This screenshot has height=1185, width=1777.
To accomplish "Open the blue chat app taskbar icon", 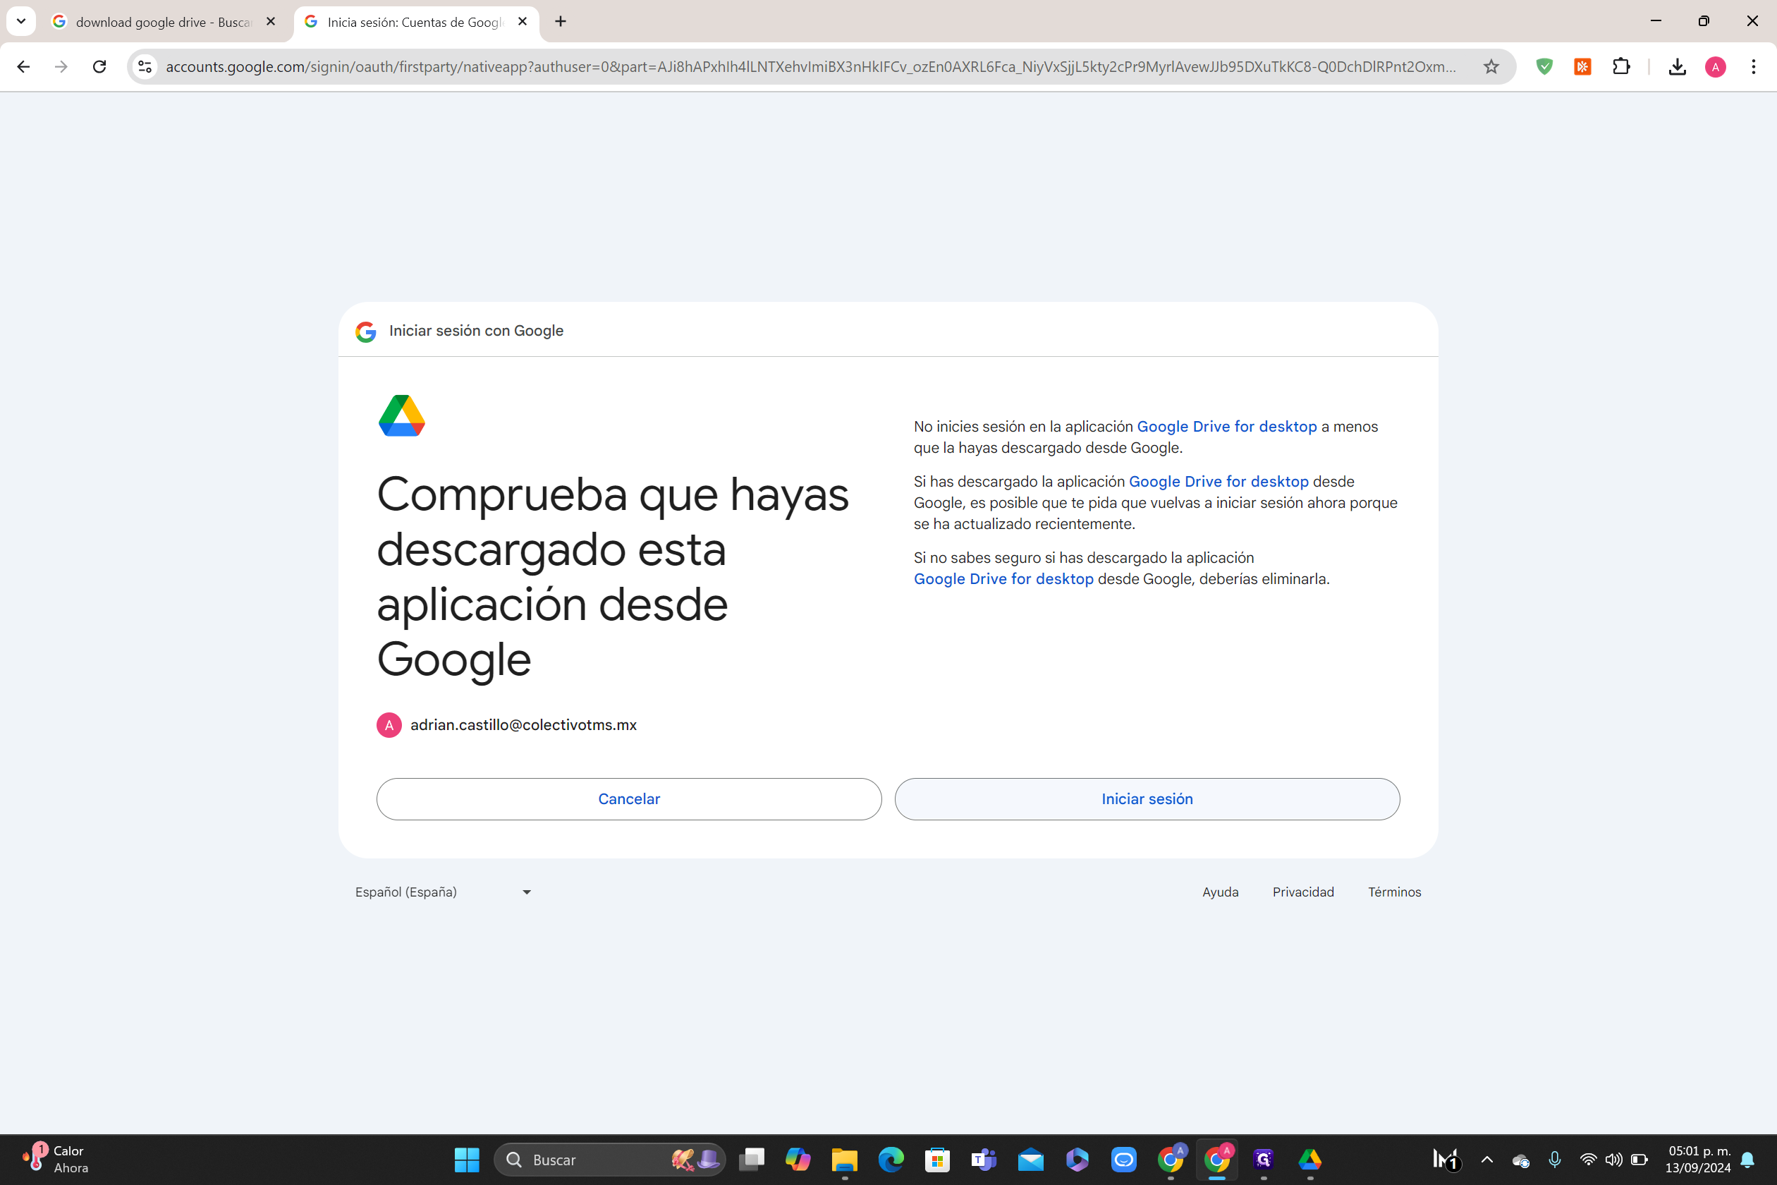I will [1123, 1160].
